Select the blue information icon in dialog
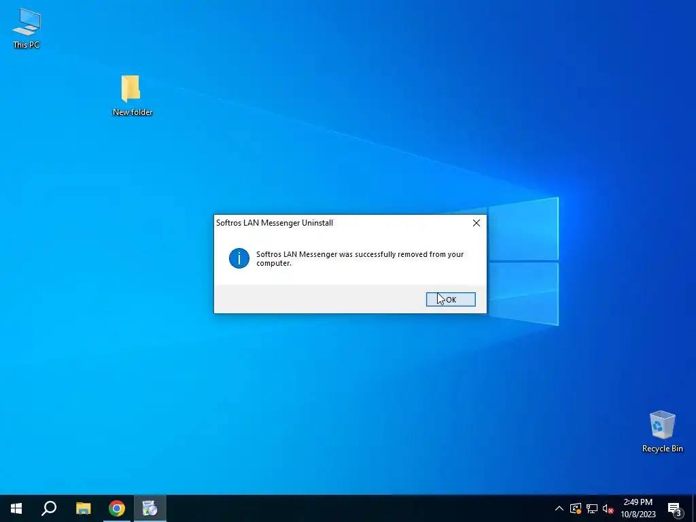 pyautogui.click(x=239, y=258)
